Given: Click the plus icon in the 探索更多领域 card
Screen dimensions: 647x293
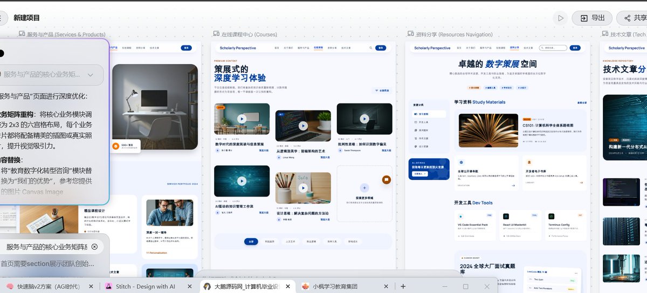Looking at the screenshot, I should tap(364, 188).
